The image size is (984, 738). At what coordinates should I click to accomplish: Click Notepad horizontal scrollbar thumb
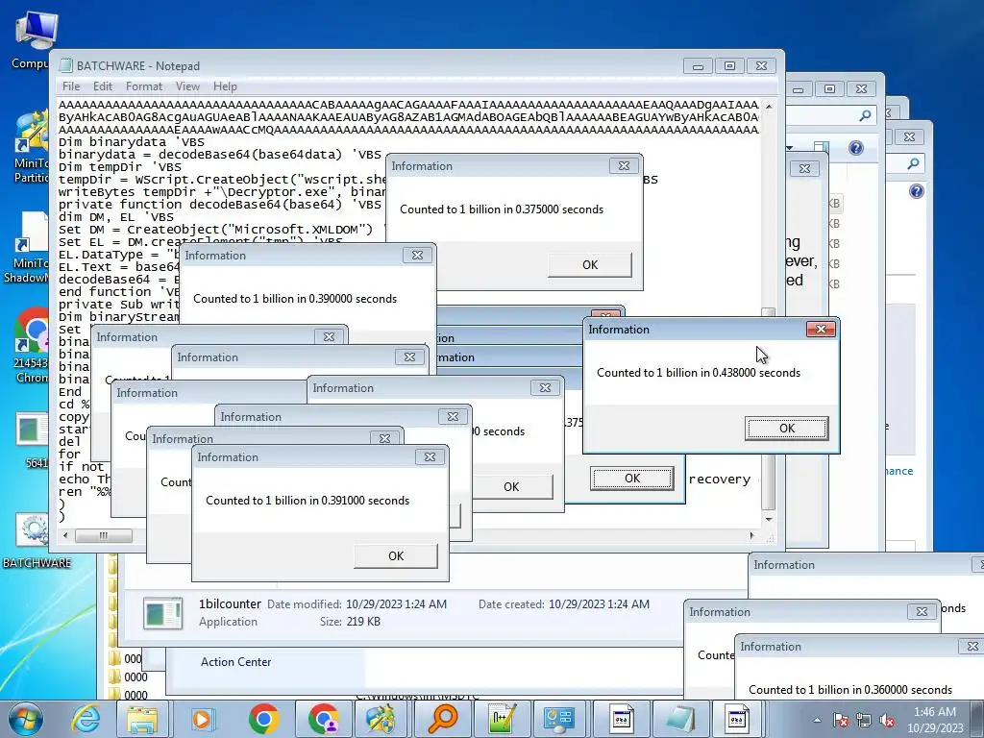coord(104,535)
